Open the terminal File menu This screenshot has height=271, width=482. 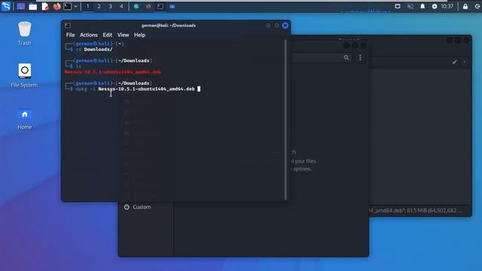point(70,35)
